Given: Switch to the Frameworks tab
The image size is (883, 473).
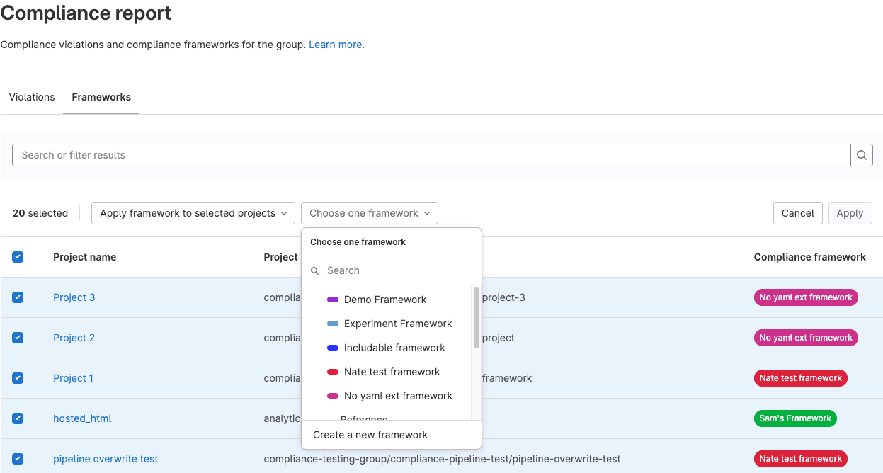Looking at the screenshot, I should coord(101,97).
